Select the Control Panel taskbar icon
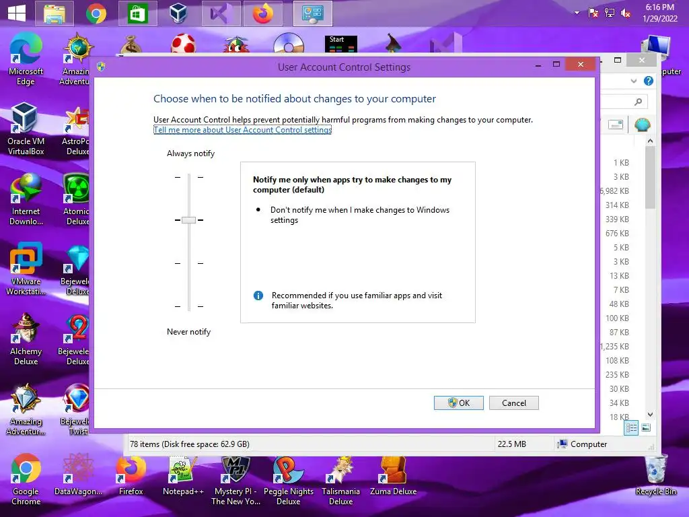Screen dimensions: 689x517 313,13
